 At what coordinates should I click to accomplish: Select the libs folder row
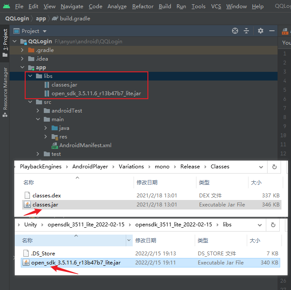(143, 76)
